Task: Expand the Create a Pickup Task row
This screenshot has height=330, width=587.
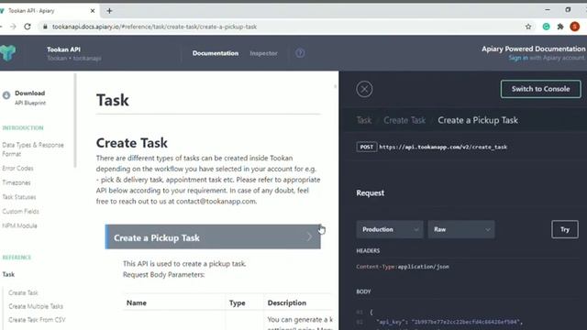Action: pos(213,236)
